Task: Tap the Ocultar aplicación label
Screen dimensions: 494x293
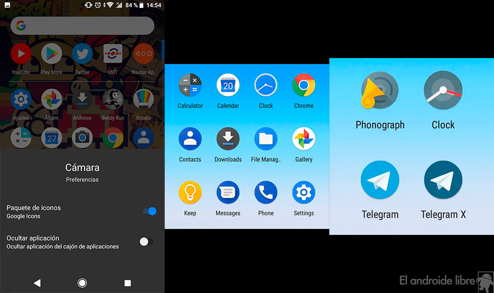Action: [x=33, y=238]
